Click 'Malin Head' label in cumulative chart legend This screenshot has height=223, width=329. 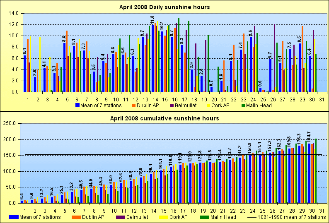[223, 217]
